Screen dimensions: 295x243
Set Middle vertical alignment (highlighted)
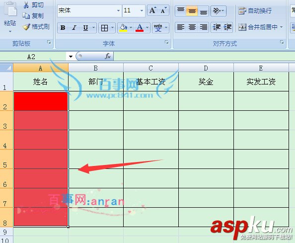point(192,10)
